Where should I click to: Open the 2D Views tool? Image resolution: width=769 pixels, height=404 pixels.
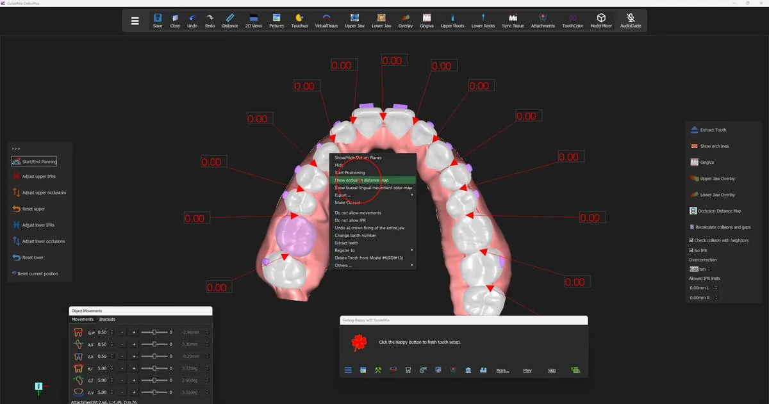pos(254,20)
